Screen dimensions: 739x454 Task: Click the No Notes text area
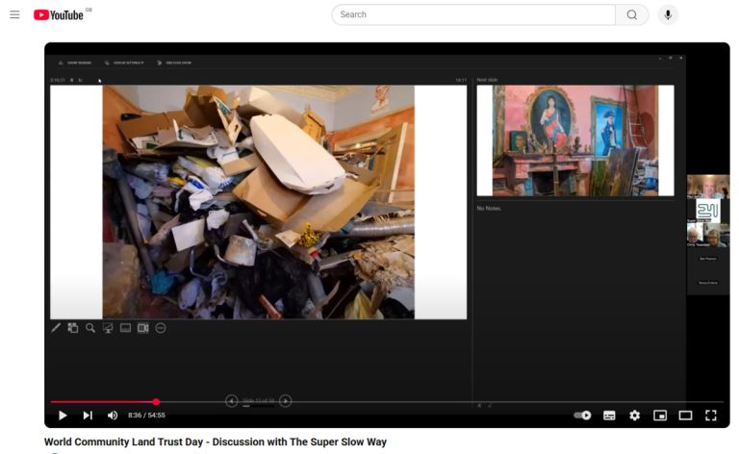[x=489, y=208]
